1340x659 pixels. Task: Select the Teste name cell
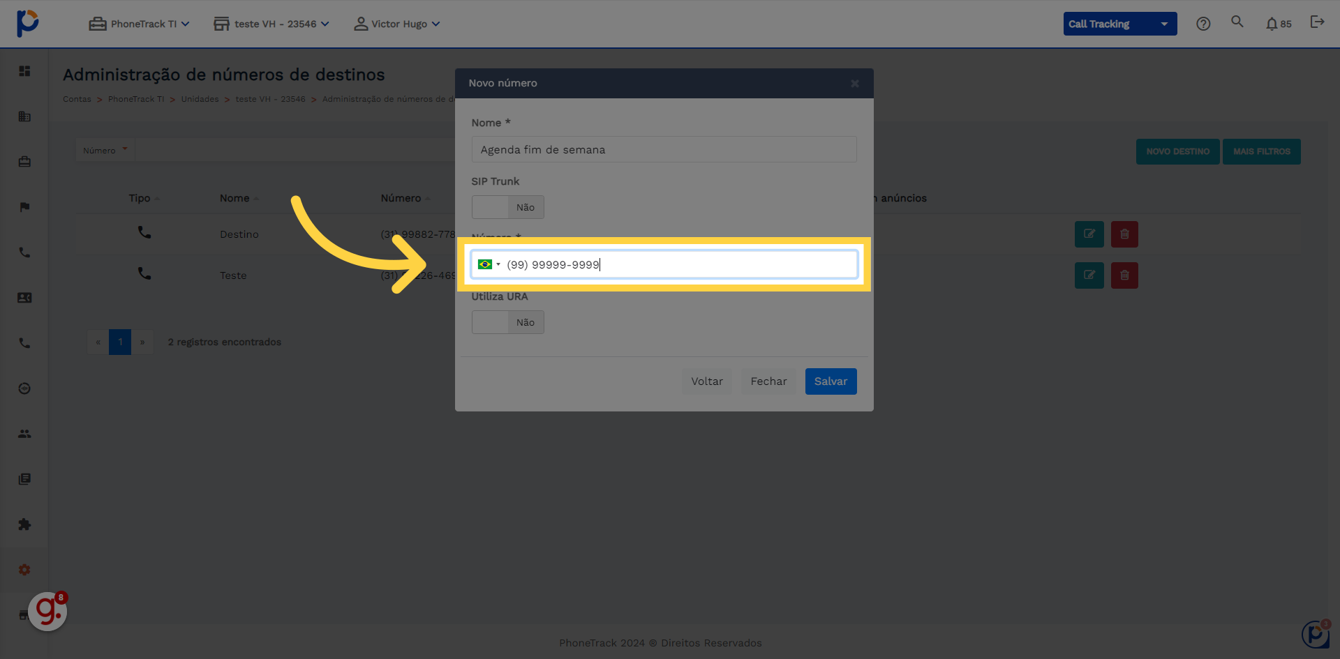pyautogui.click(x=233, y=275)
